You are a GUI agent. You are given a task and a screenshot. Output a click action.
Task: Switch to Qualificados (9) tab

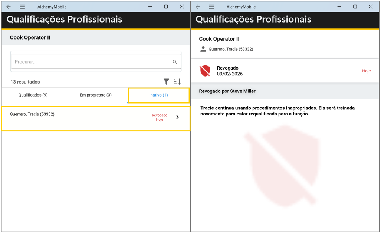33,95
